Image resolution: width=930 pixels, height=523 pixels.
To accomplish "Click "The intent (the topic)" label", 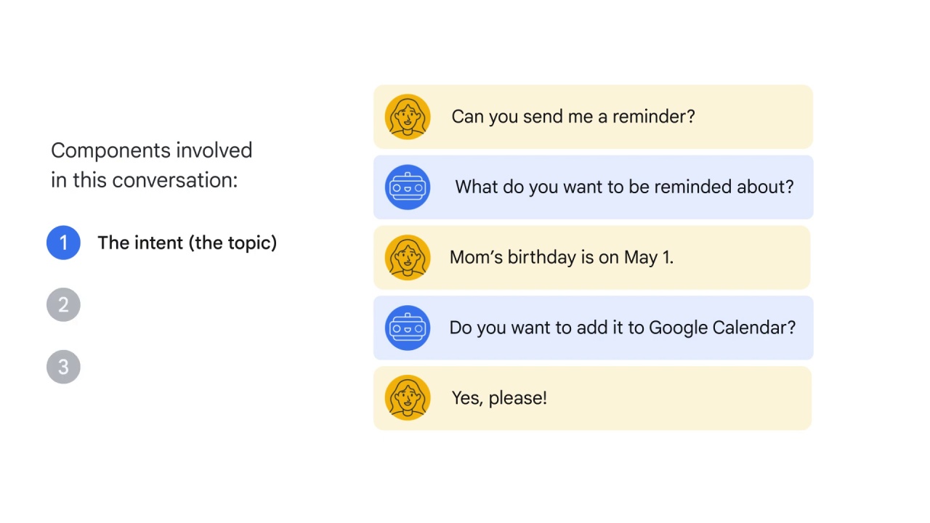I will 187,243.
